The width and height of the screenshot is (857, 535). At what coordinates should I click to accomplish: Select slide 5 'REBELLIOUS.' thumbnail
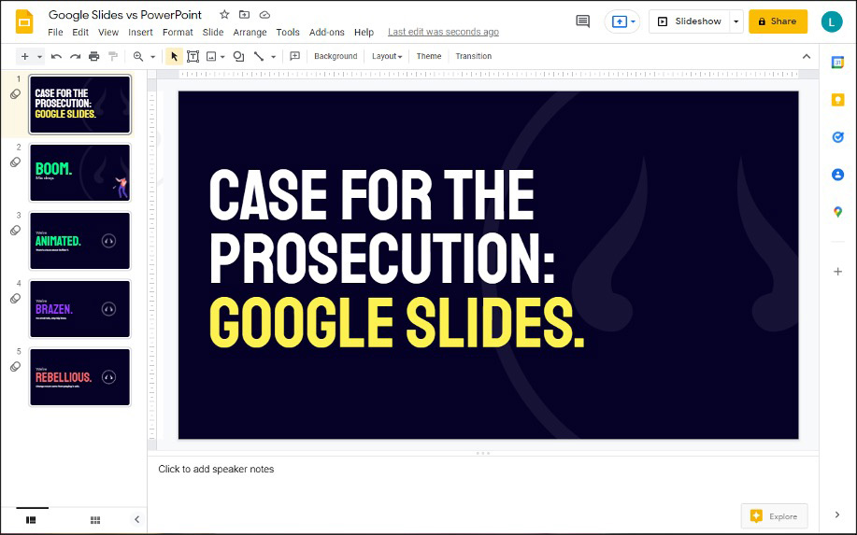(79, 377)
